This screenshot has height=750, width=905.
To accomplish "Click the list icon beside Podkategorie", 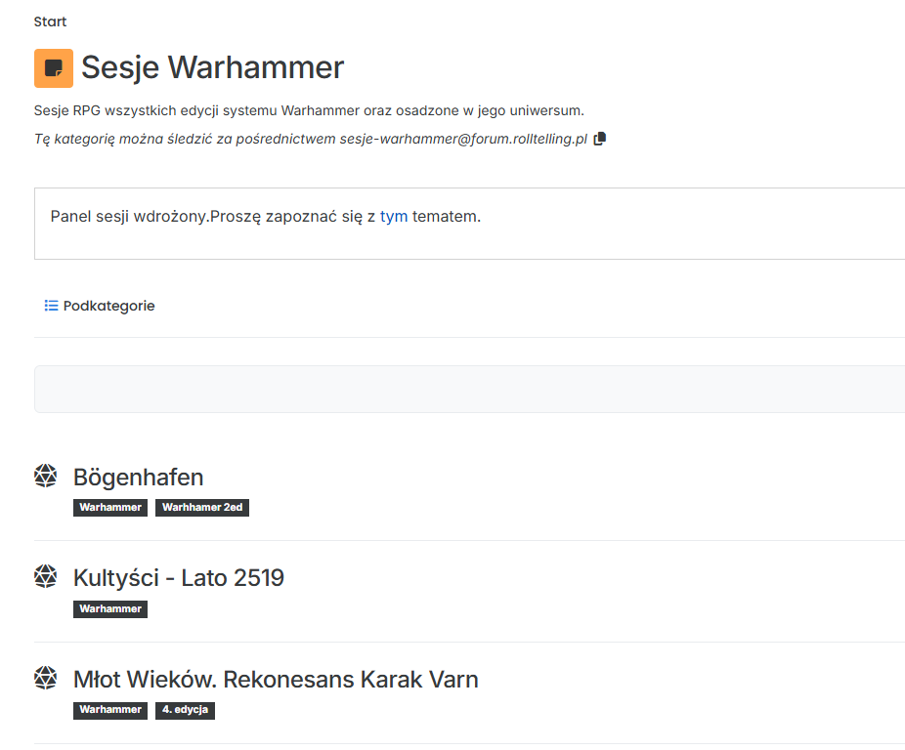I will [x=51, y=306].
